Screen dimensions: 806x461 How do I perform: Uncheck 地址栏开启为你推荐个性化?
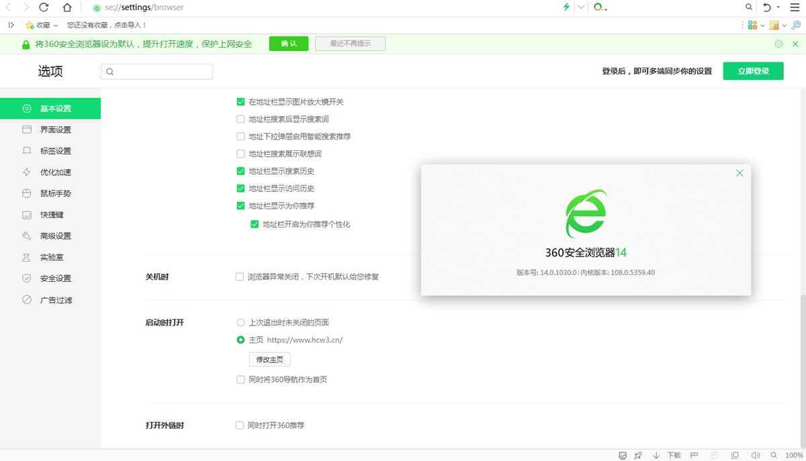[x=255, y=224]
